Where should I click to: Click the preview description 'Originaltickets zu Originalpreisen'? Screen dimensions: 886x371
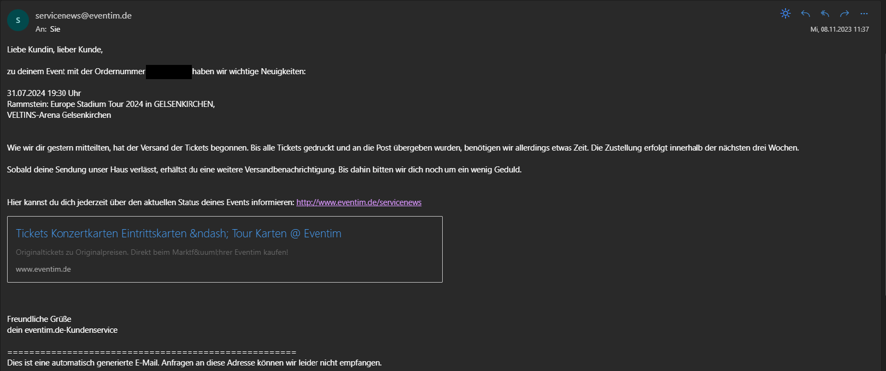coord(152,252)
